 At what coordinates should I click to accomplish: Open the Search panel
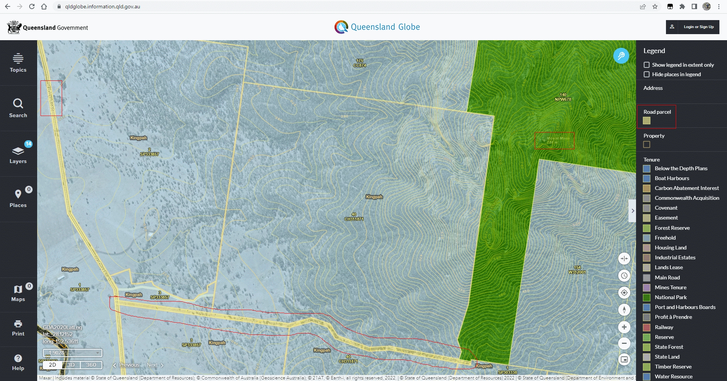click(x=18, y=108)
